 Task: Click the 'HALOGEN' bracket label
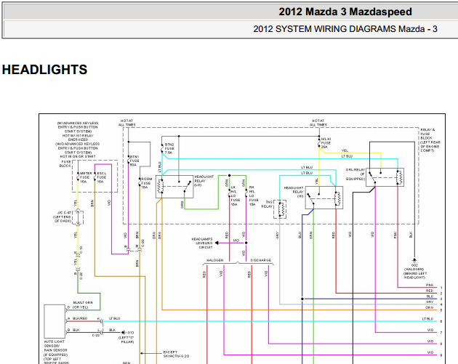[x=215, y=260]
